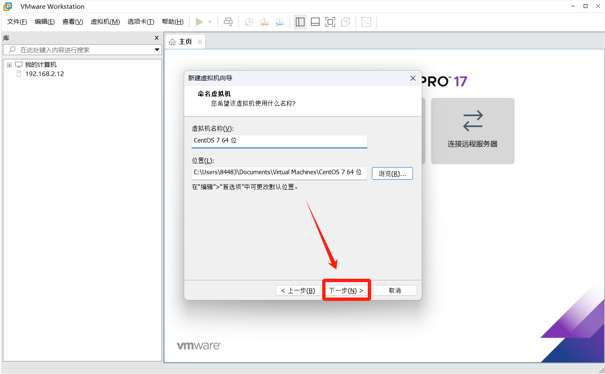Click the console view terminal icon
The width and height of the screenshot is (605, 374).
click(x=366, y=22)
